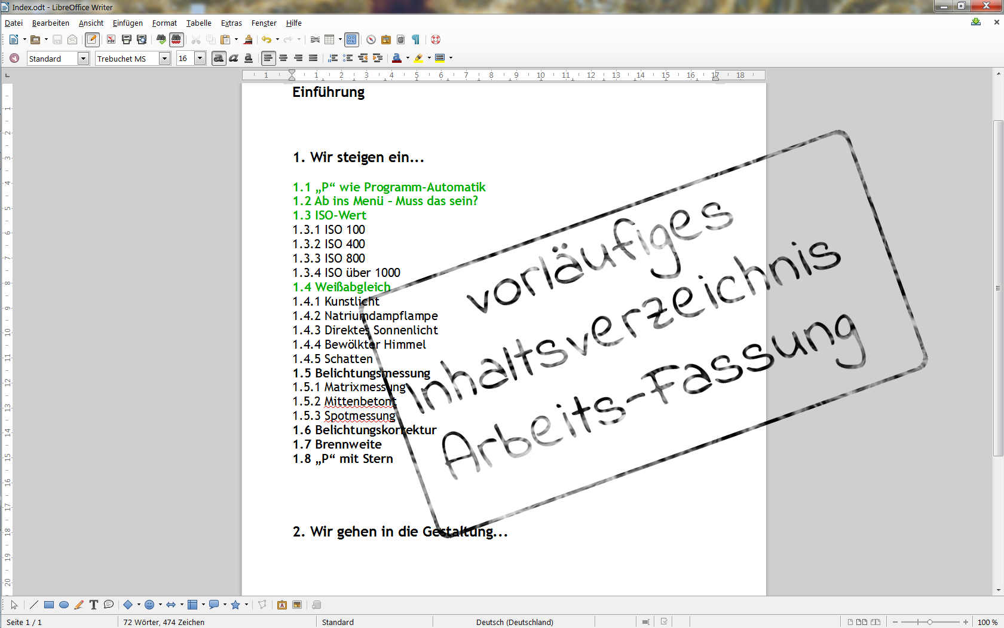Apply the dark red font color
Image resolution: width=1004 pixels, height=628 pixels.
[x=397, y=58]
